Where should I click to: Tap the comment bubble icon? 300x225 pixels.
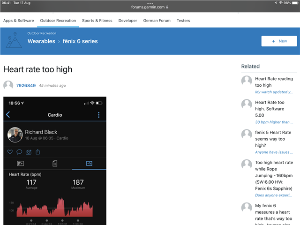click(x=19, y=152)
